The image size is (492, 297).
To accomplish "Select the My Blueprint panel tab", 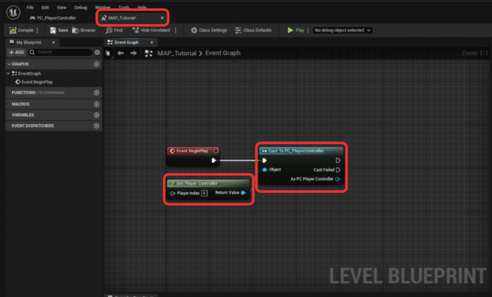I will tap(28, 42).
